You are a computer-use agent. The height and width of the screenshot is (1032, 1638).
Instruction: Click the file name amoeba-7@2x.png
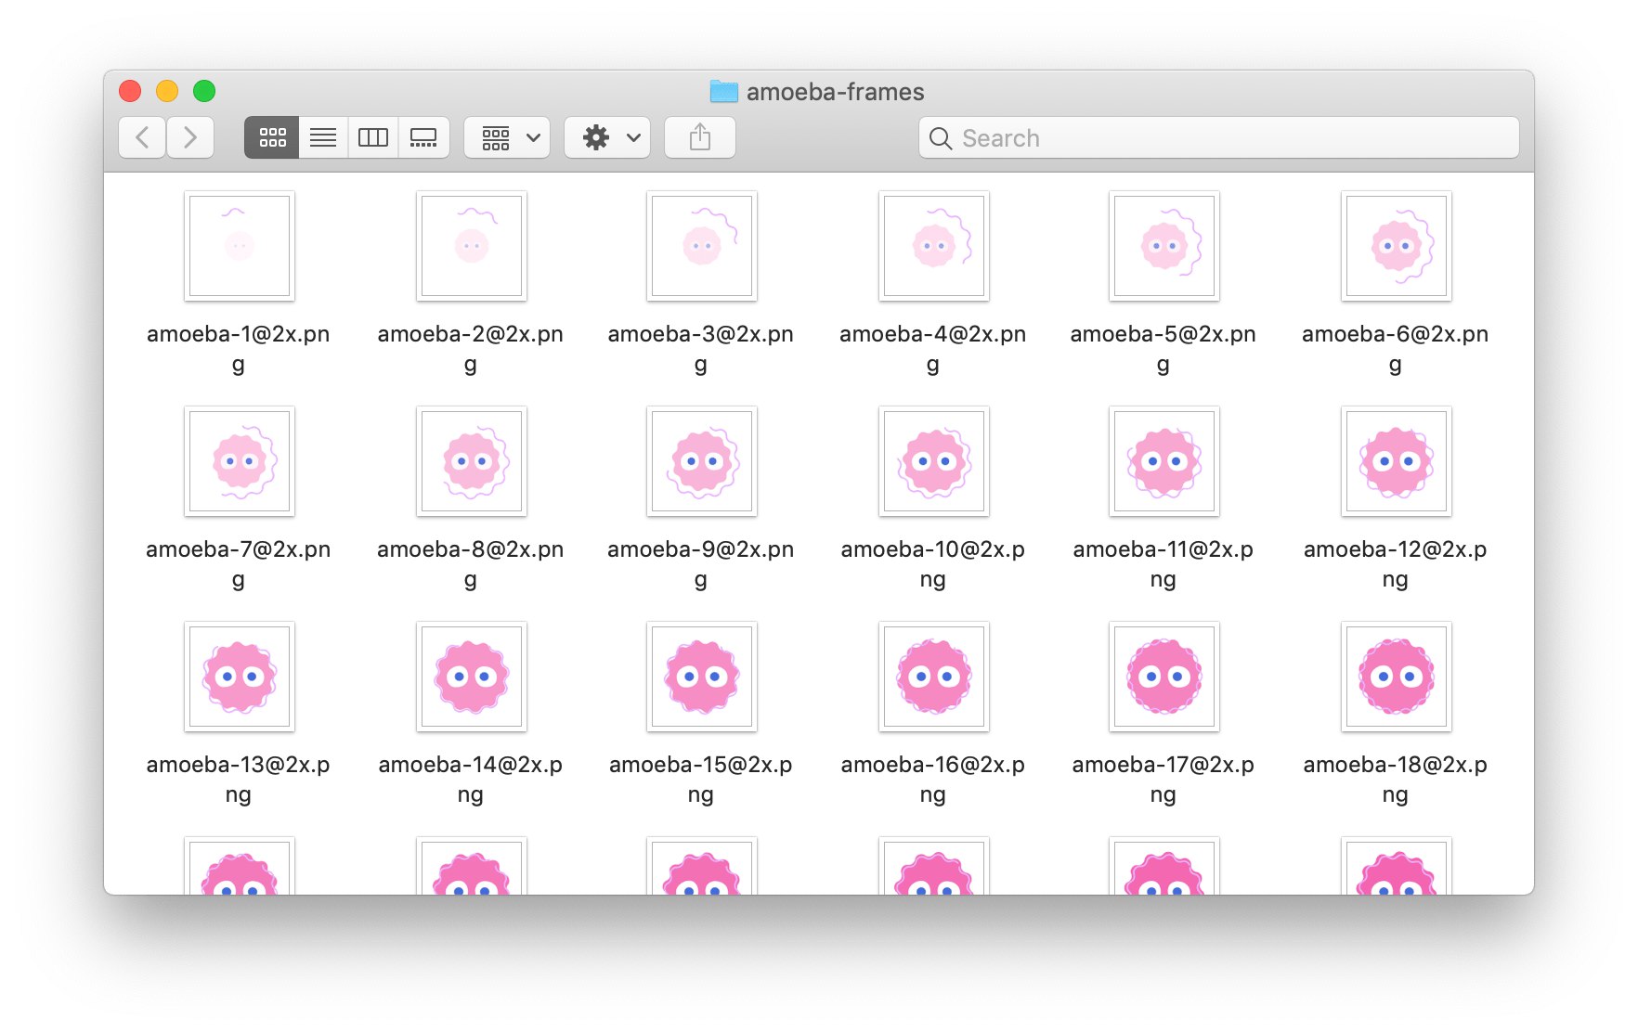(x=239, y=563)
